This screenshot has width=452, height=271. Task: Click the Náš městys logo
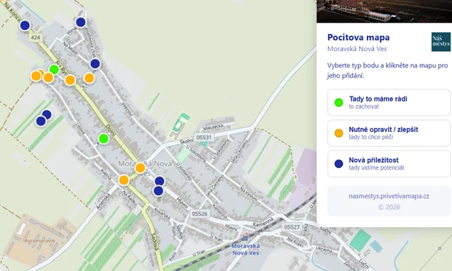(x=441, y=42)
